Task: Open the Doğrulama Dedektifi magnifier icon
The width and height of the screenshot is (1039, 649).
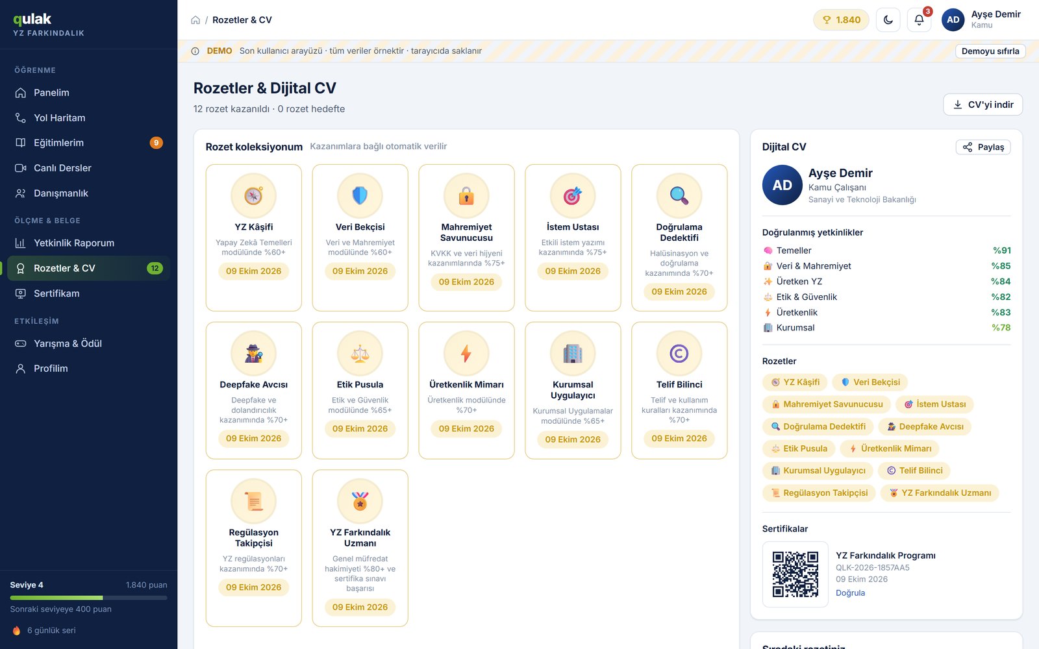Action: pyautogui.click(x=679, y=195)
